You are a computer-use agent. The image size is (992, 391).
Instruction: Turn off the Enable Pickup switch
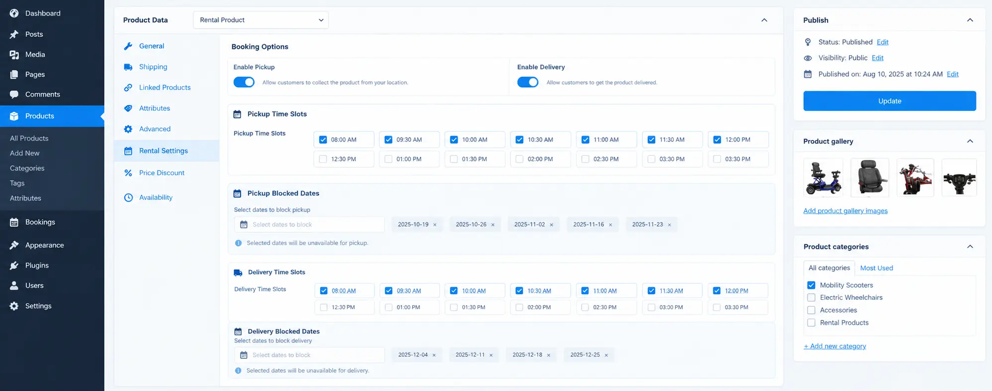pyautogui.click(x=244, y=82)
